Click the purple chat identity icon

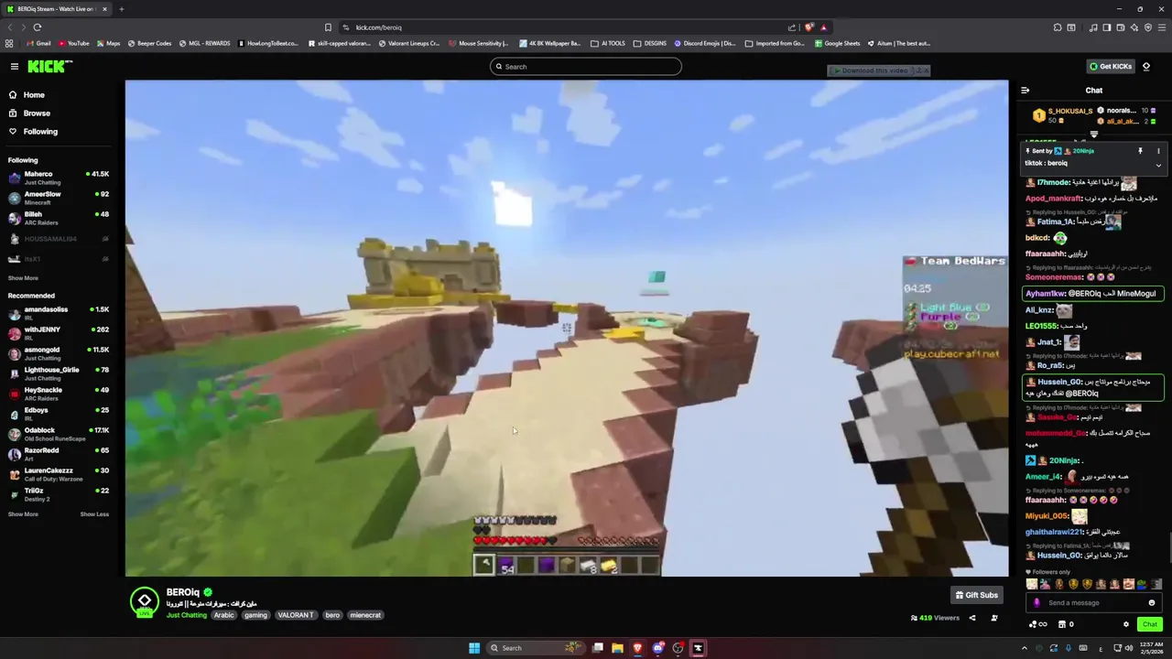(x=1036, y=603)
